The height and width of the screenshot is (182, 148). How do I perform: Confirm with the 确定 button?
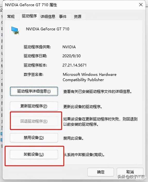(x=101, y=172)
